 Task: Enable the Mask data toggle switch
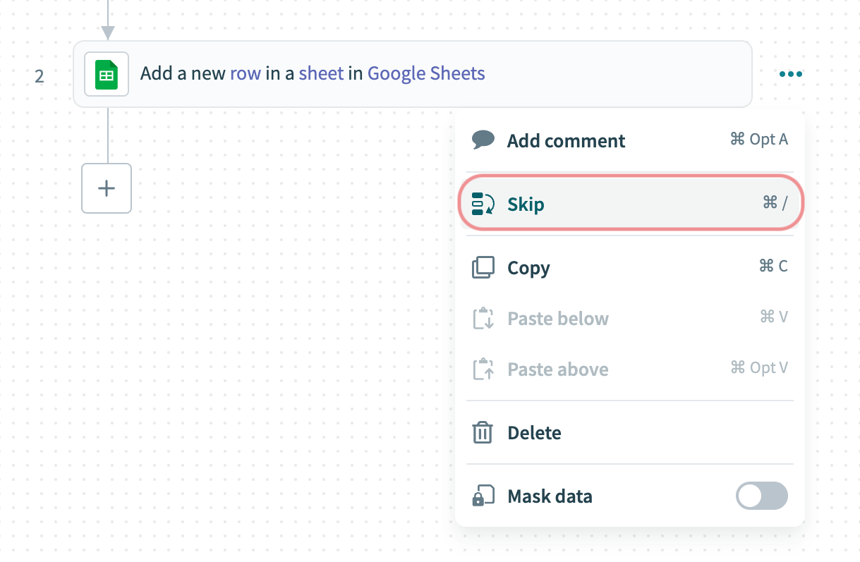pos(761,496)
